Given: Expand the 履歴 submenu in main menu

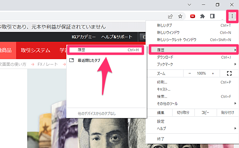Looking at the screenshot, I should pos(192,50).
